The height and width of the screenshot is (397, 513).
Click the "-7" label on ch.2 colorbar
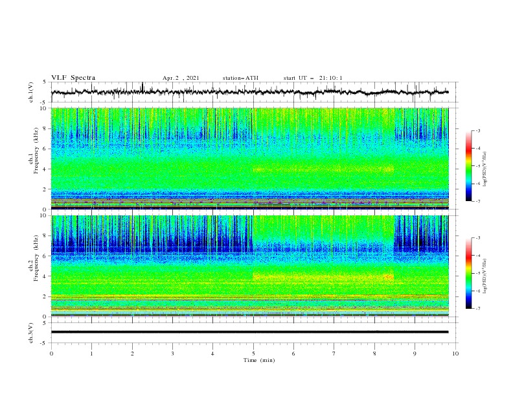coord(477,309)
